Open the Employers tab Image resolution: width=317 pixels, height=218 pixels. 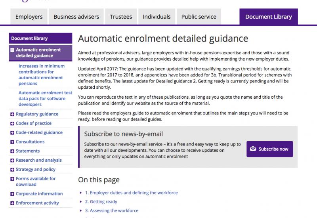(29, 17)
